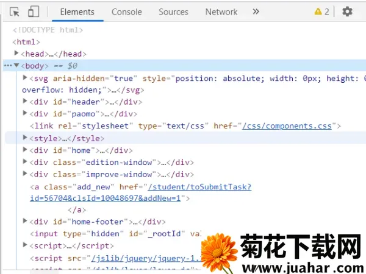Screen dimensions: 366x274
Task: Follow the /student/toSubmitTask href link
Action: [x=199, y=186]
